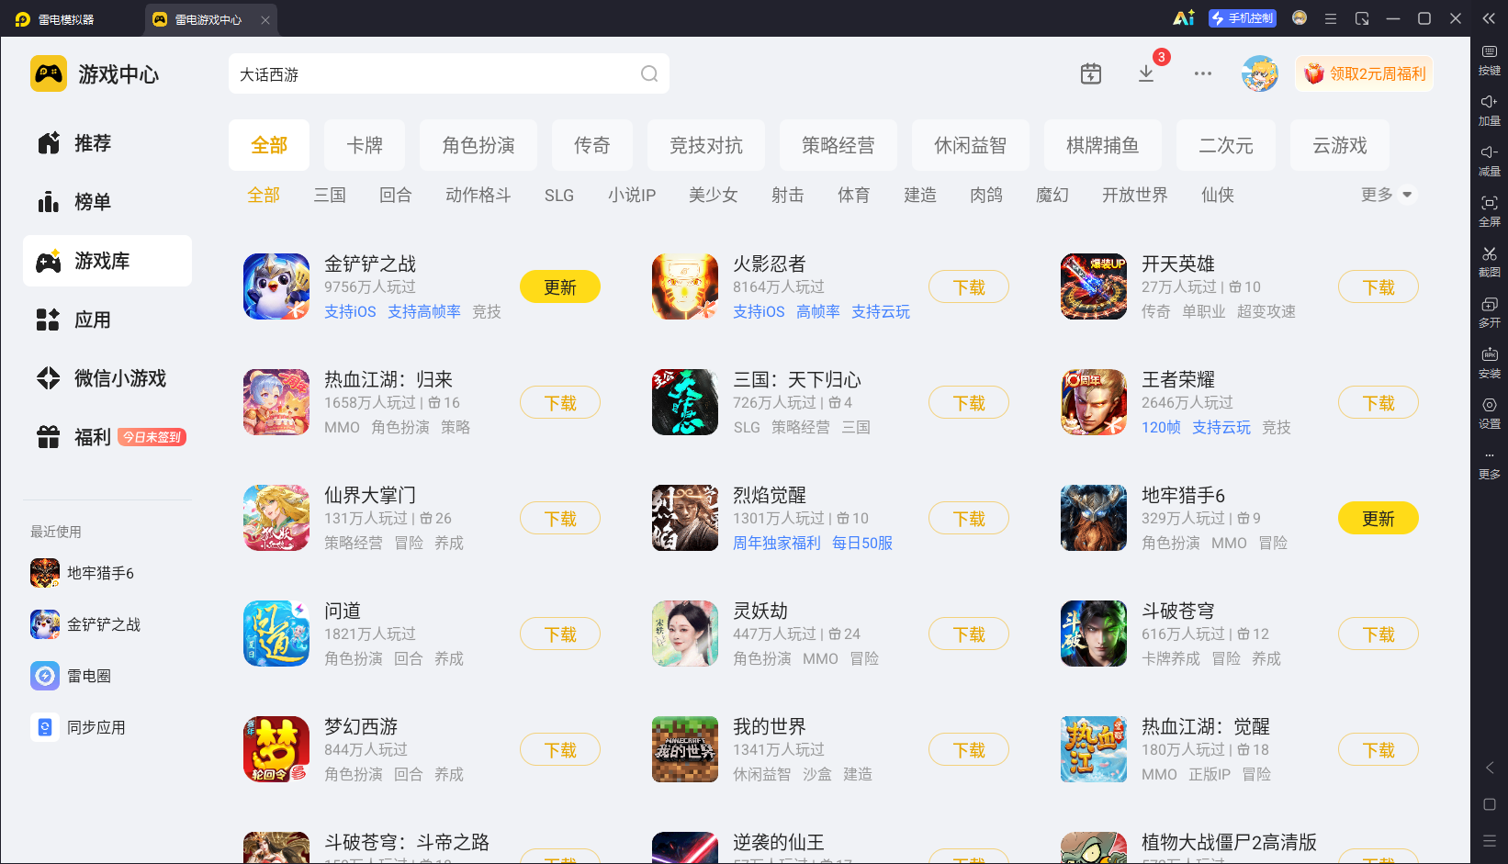
Task: Open the calendar check-in icon
Action: tap(1091, 73)
